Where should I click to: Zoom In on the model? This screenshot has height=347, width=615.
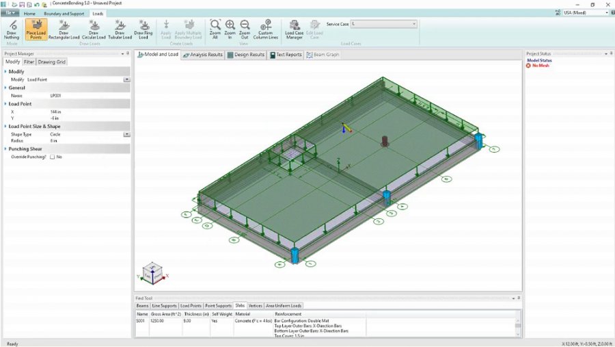click(230, 29)
